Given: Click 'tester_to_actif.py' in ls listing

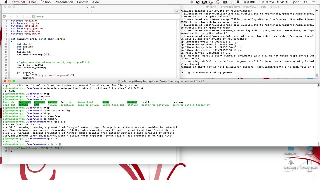Looking at the screenshot, I should (155, 105).
